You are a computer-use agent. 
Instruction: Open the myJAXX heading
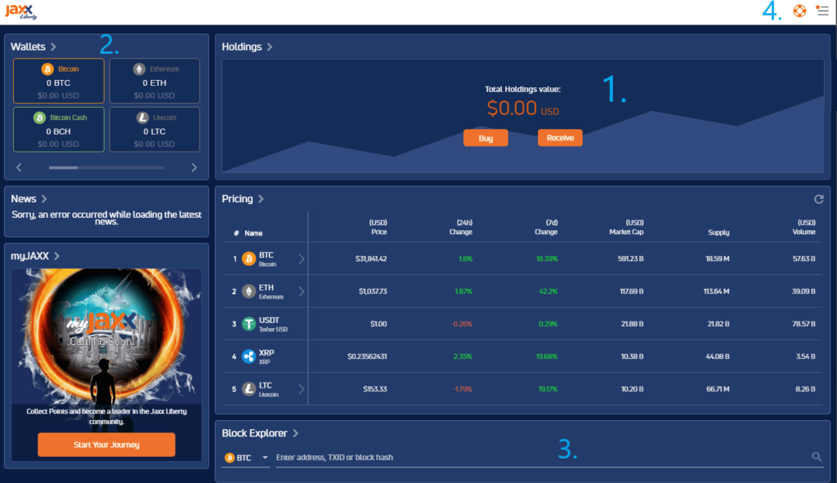point(30,256)
